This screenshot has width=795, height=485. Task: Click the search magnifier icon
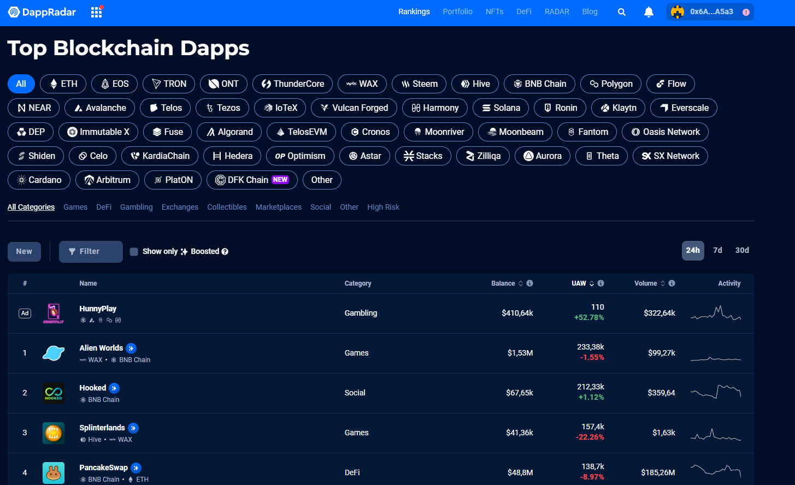[x=622, y=12]
